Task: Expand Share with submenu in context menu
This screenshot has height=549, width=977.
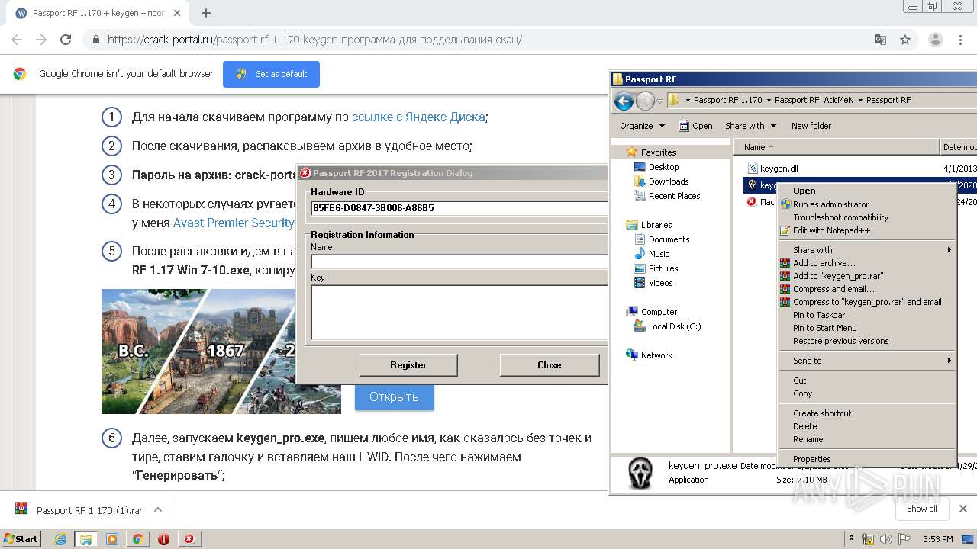Action: point(866,250)
